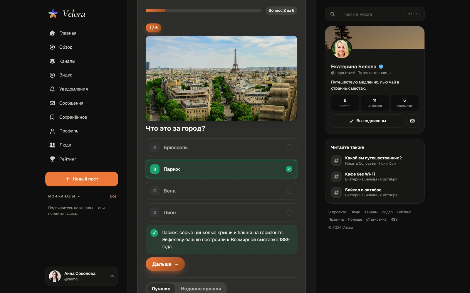Click hashtag icon beside Какой вы путешественник?
Viewport: 470px width, 293px height.
336,161
